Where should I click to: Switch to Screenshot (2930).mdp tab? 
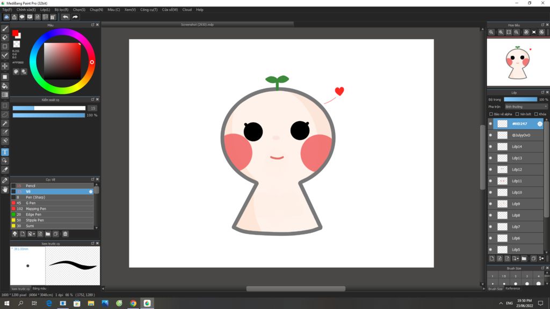[197, 25]
